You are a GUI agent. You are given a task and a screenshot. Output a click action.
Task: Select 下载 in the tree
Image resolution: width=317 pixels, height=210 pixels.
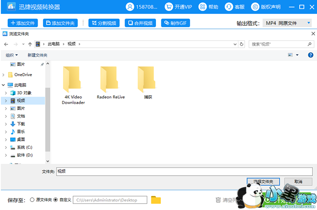[21, 124]
